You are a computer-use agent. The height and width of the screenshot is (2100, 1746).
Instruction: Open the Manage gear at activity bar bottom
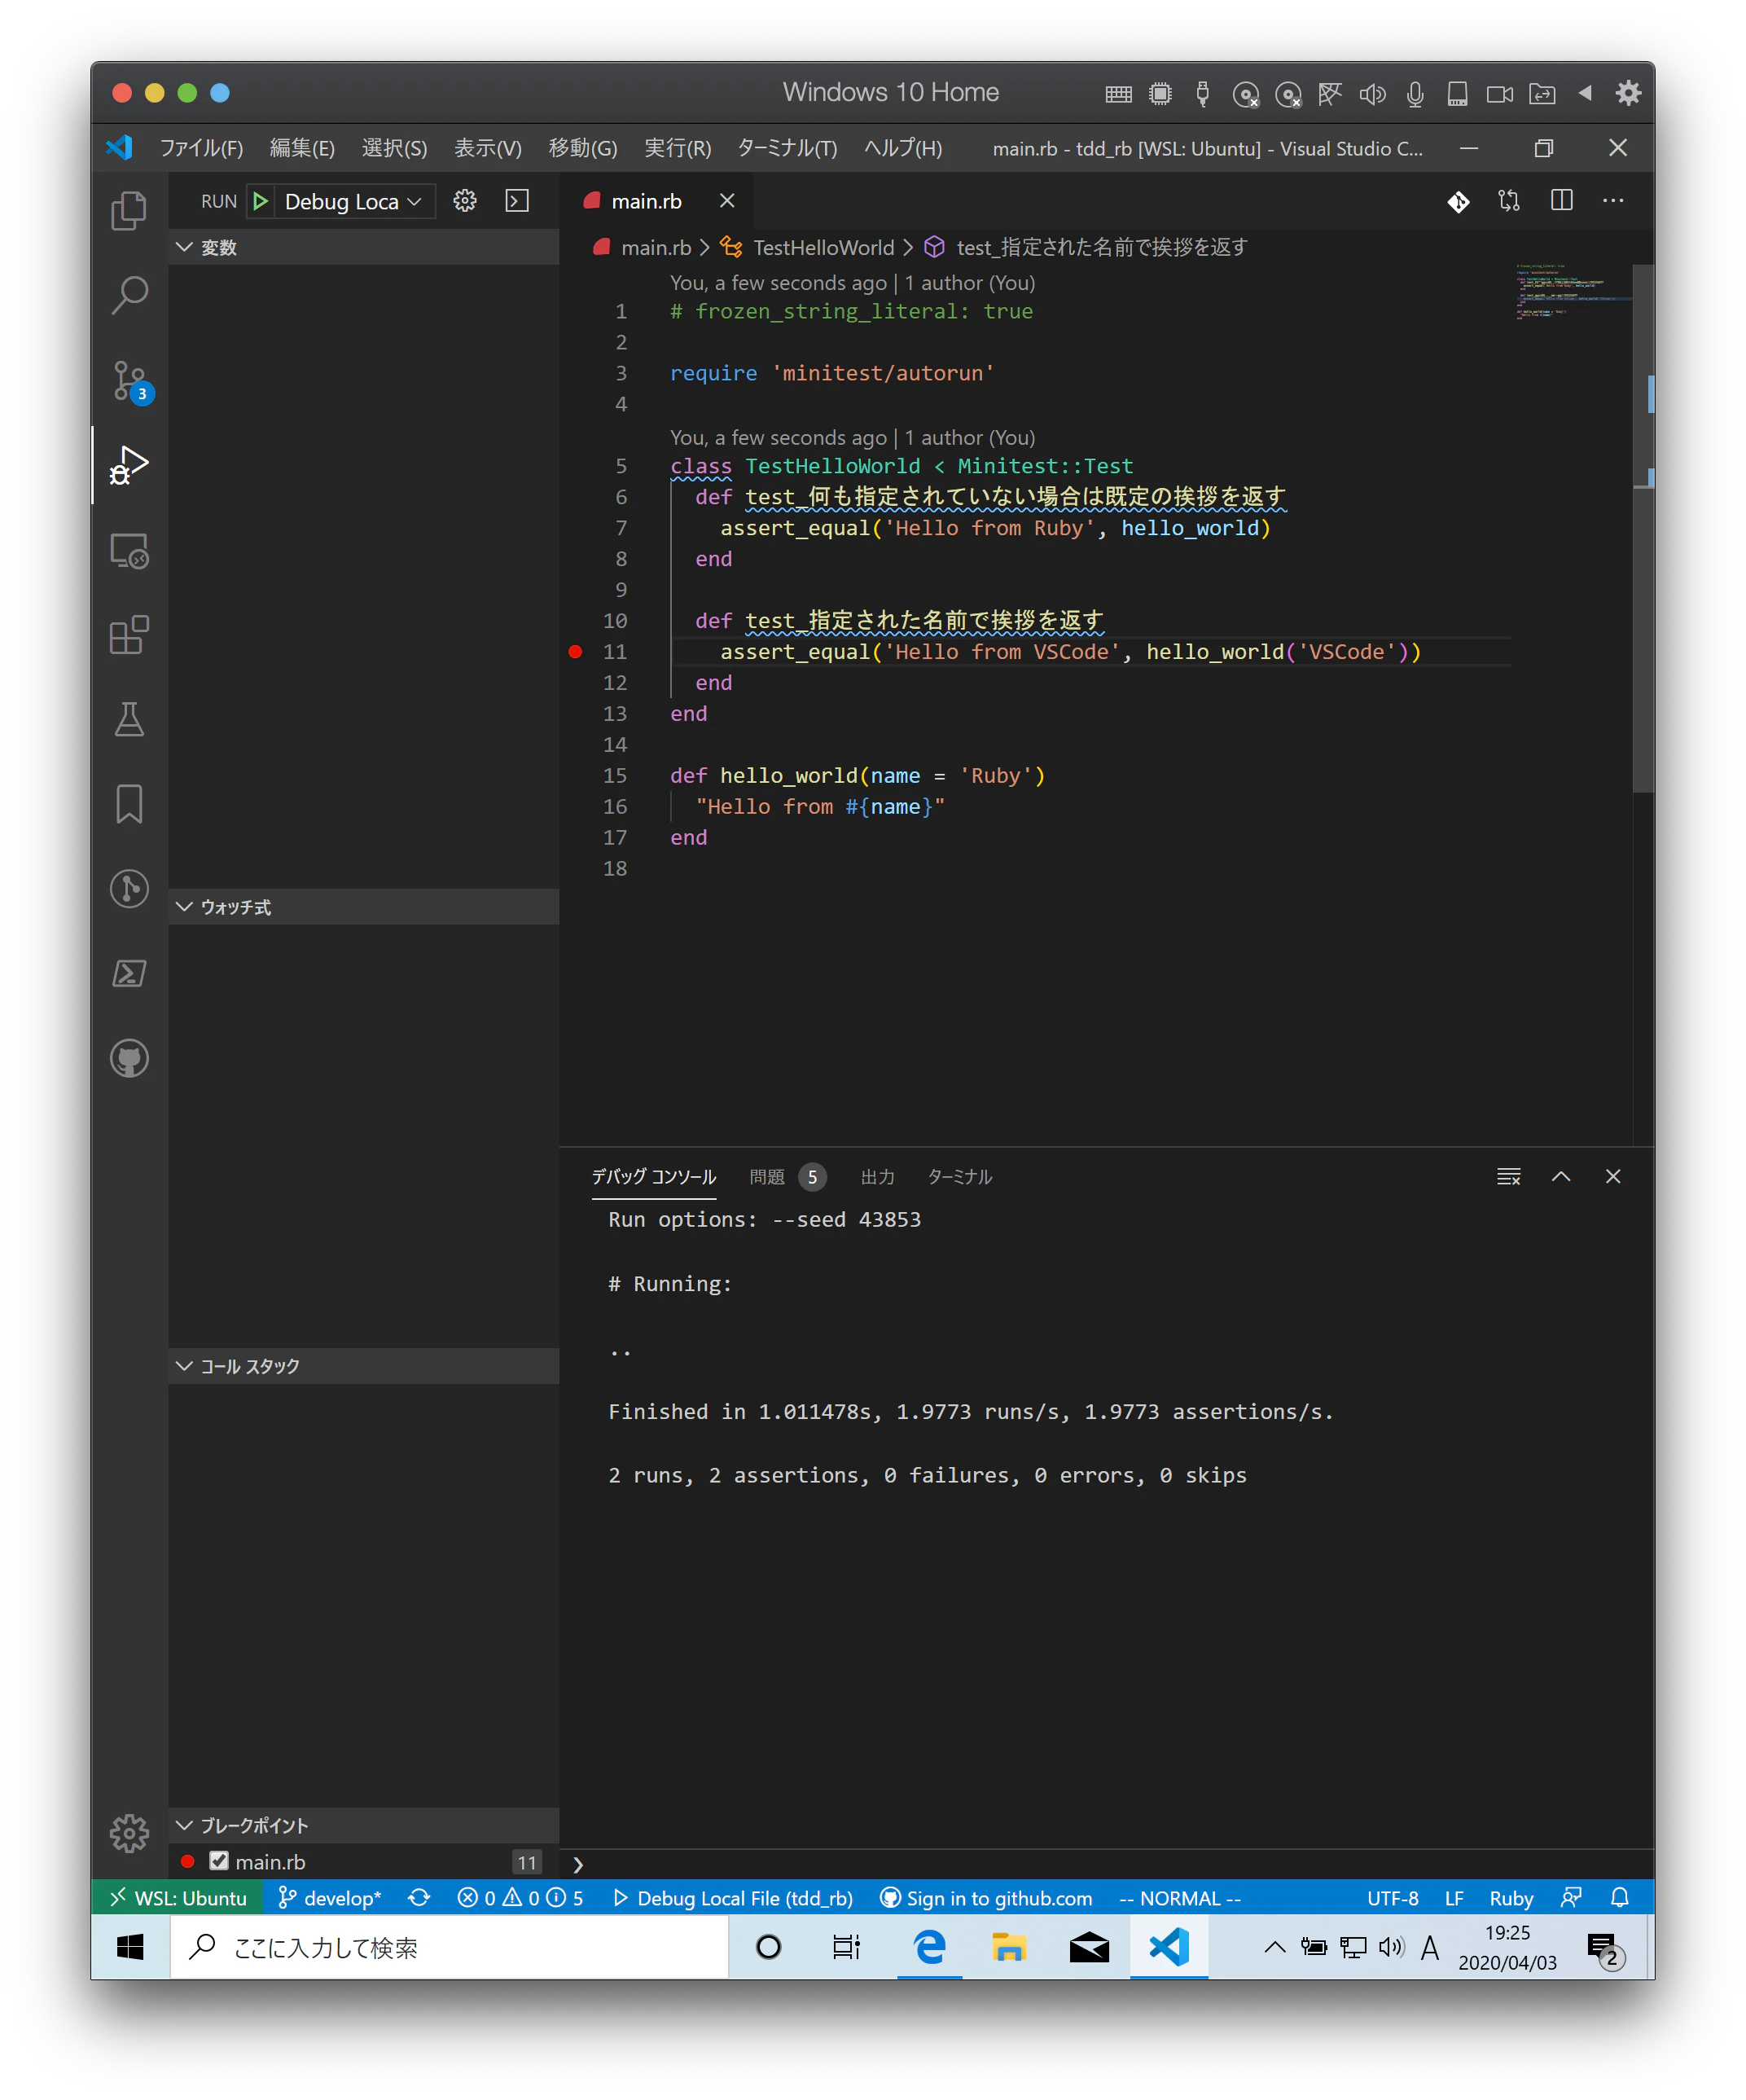click(x=129, y=1833)
